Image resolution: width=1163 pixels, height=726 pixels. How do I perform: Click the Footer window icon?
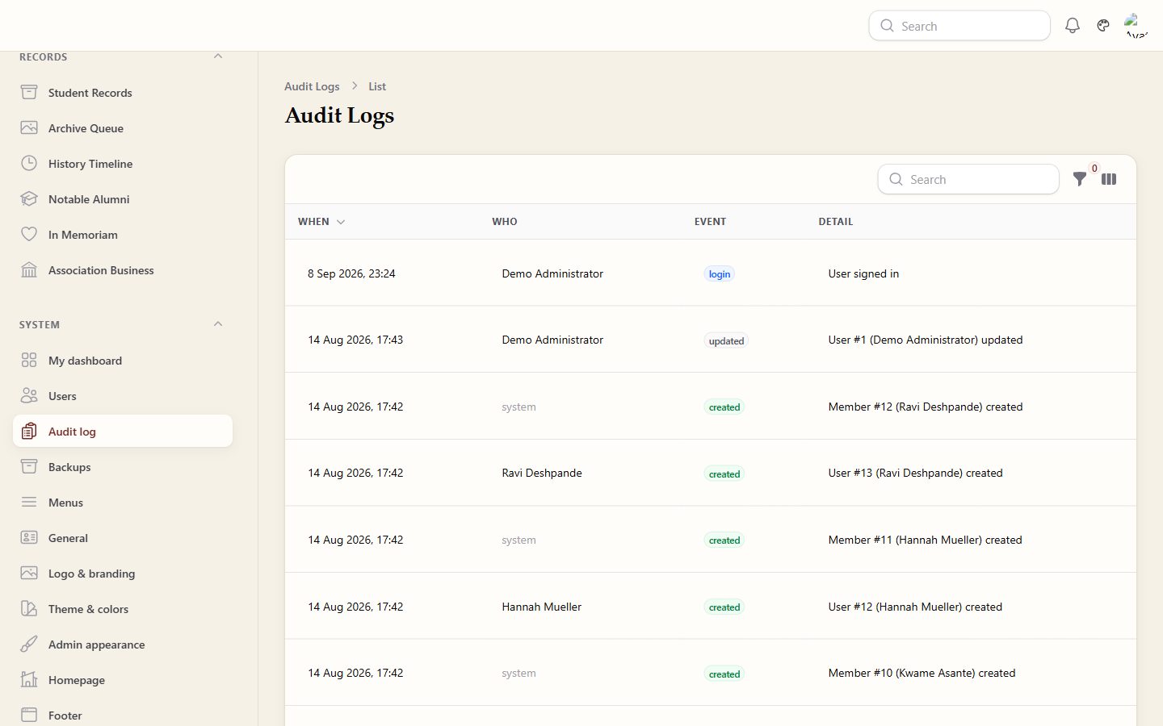pos(29,715)
